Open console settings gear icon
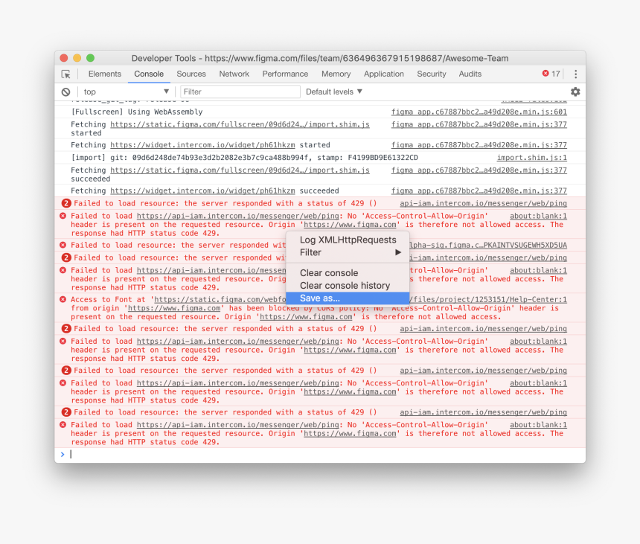The height and width of the screenshot is (544, 640). 575,92
